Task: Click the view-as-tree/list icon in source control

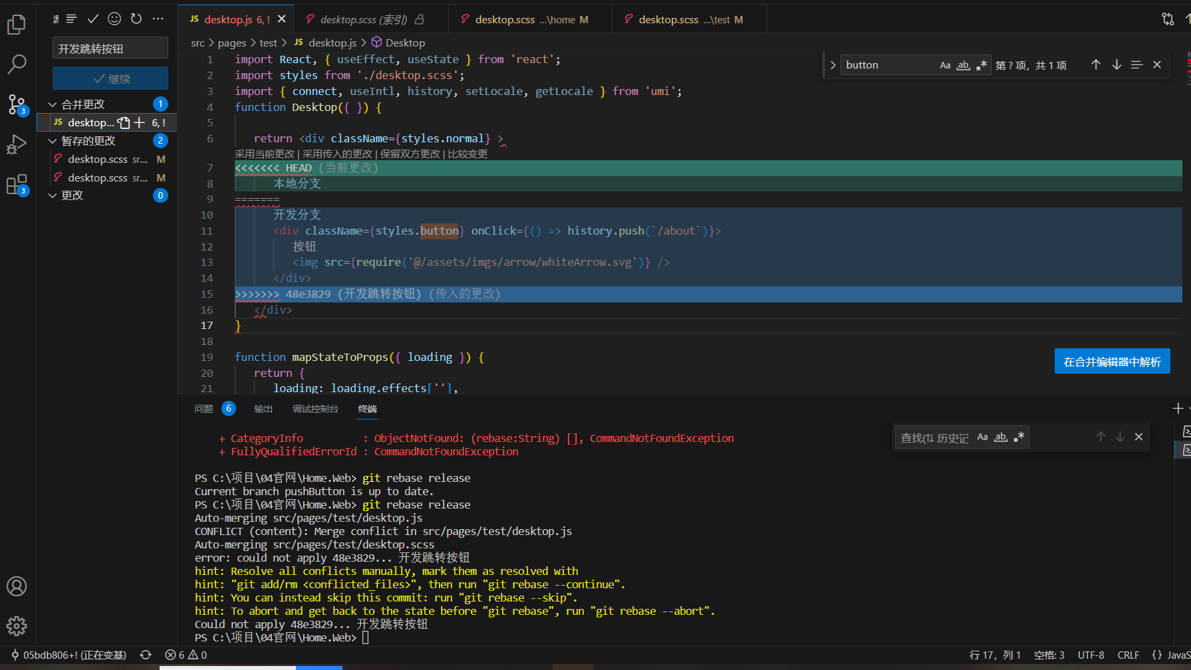Action: point(72,19)
